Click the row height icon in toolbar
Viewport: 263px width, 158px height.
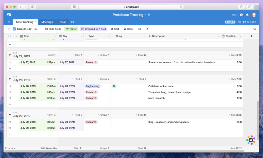[x=139, y=29]
